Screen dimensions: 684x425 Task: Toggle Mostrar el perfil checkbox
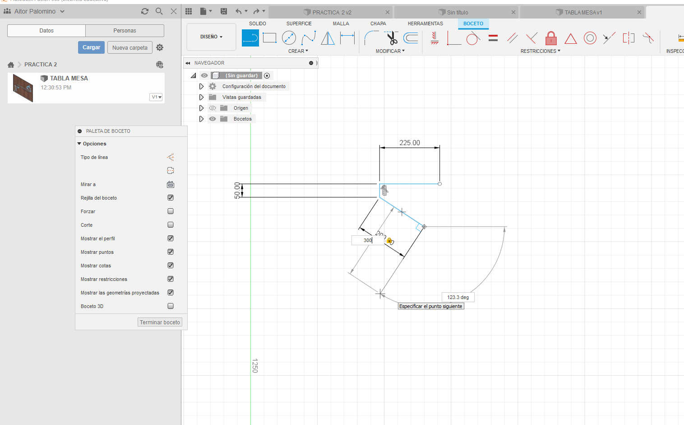click(x=171, y=238)
